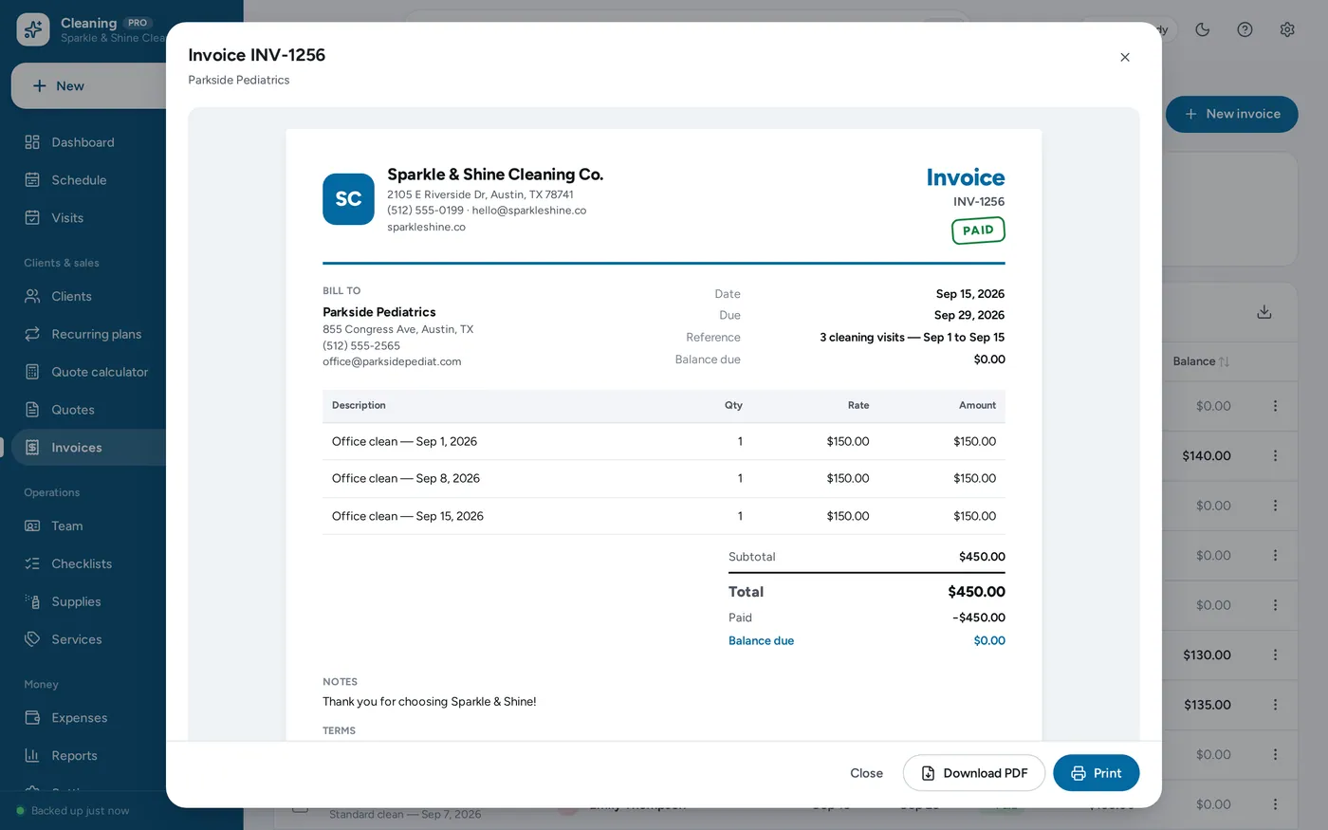Screen dimensions: 1328x830
Task: Click the 'Thank you for choosing Sparkle & Shine!' note
Action: 430,702
